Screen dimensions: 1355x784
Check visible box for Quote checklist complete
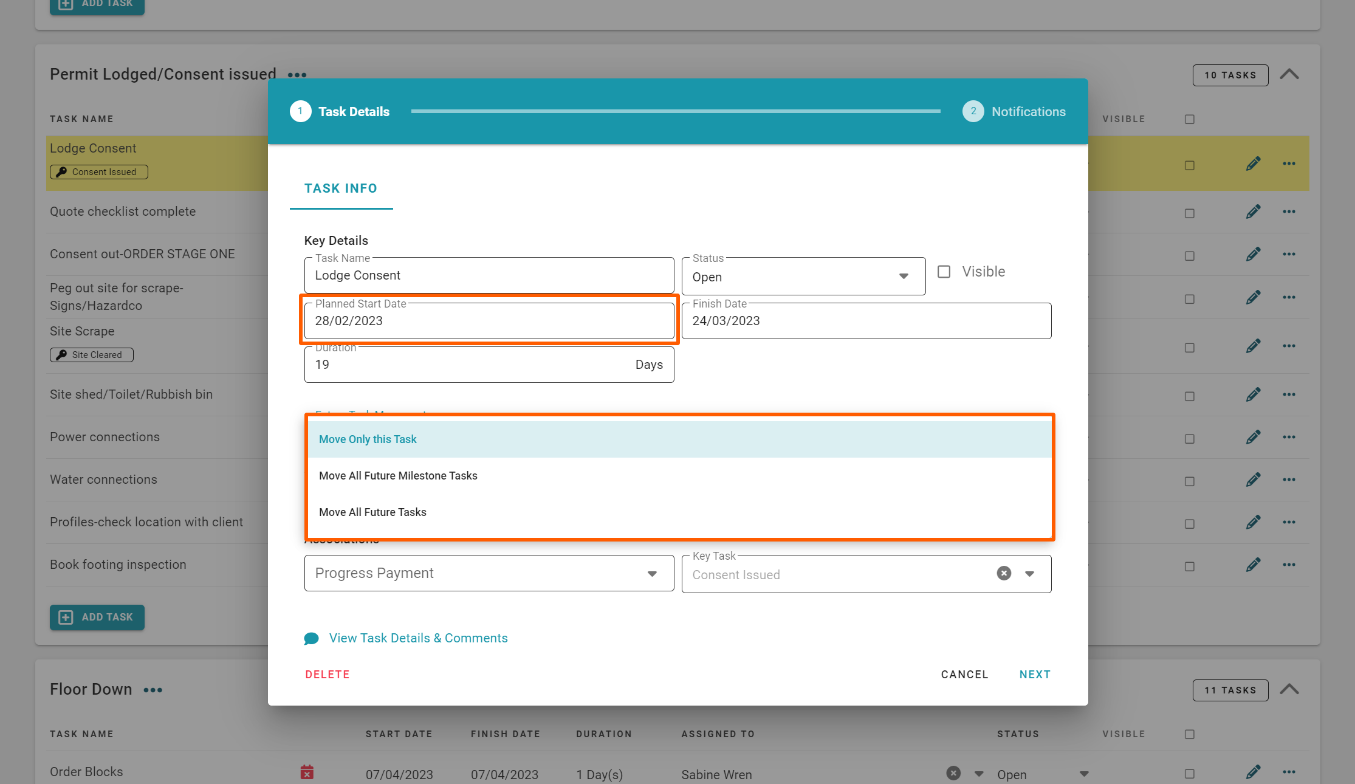click(x=1190, y=213)
